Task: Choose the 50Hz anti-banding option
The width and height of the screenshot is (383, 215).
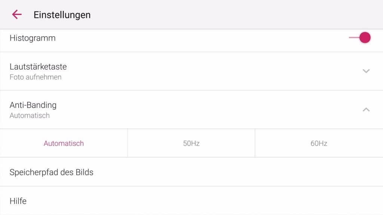Action: tap(191, 143)
